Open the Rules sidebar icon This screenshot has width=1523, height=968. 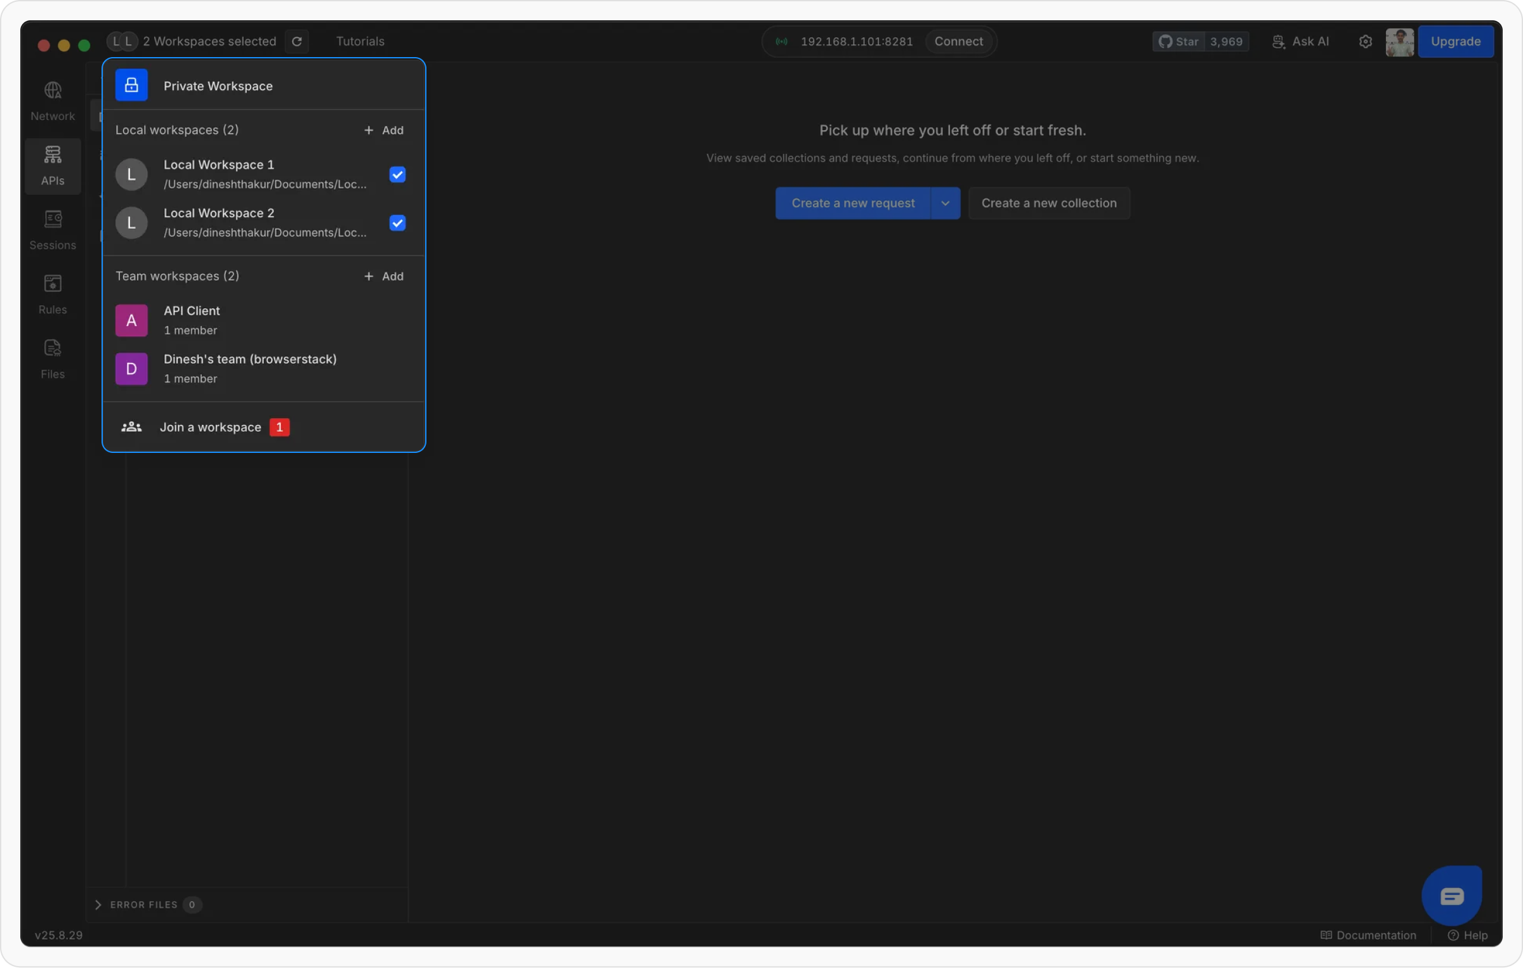[53, 294]
